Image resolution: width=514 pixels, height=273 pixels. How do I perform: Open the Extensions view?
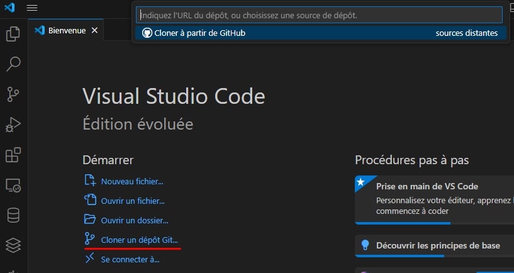pos(13,155)
